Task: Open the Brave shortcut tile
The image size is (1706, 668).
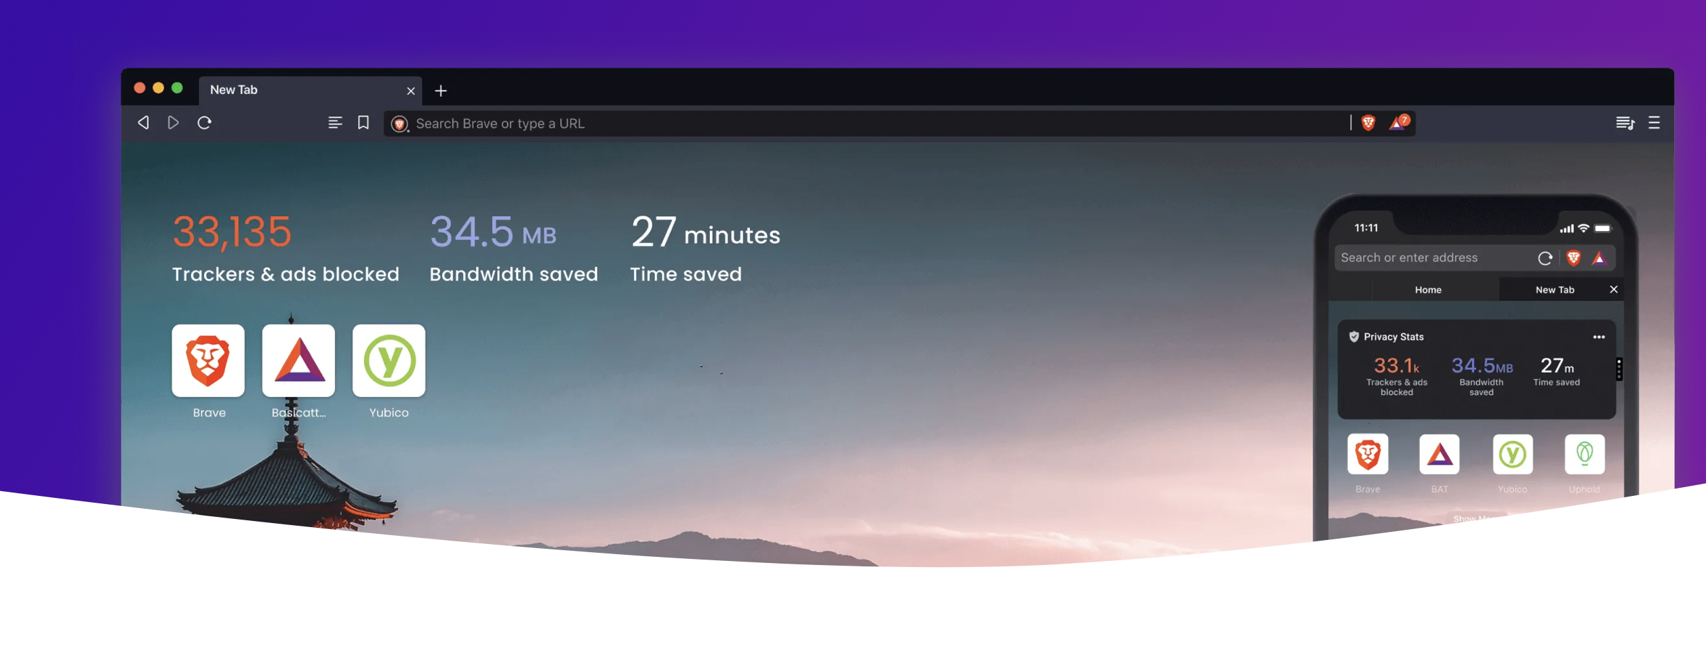Action: point(208,360)
